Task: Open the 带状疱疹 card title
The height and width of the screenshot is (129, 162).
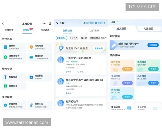Action: coord(116,76)
